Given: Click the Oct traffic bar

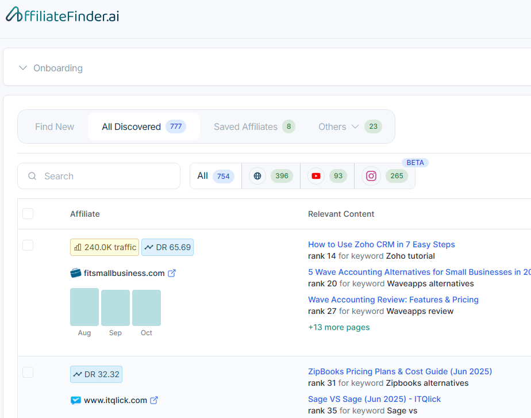Looking at the screenshot, I should 147,308.
